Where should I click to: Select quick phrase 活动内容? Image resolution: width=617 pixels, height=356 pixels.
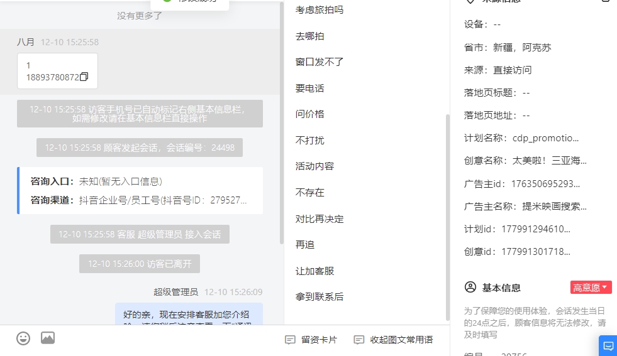315,166
